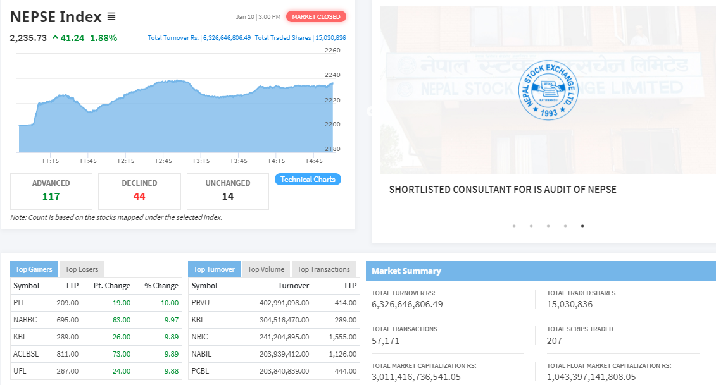Open KBL in the Top Gainers table
This screenshot has width=716, height=385.
[x=20, y=337]
